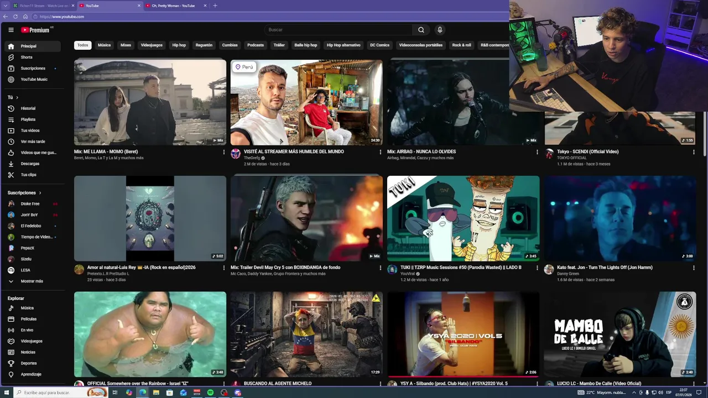The image size is (708, 398).
Task: Expand Suscripciones section chevron
Action: pos(40,193)
